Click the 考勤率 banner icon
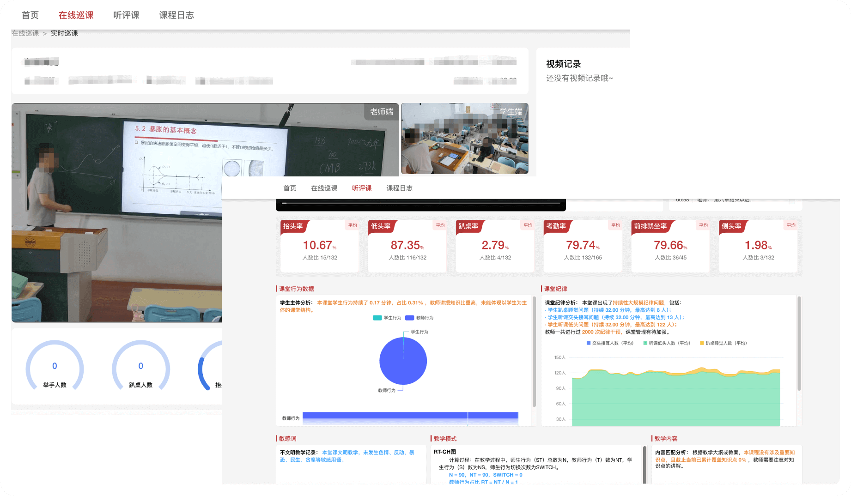851x496 pixels. (x=558, y=226)
